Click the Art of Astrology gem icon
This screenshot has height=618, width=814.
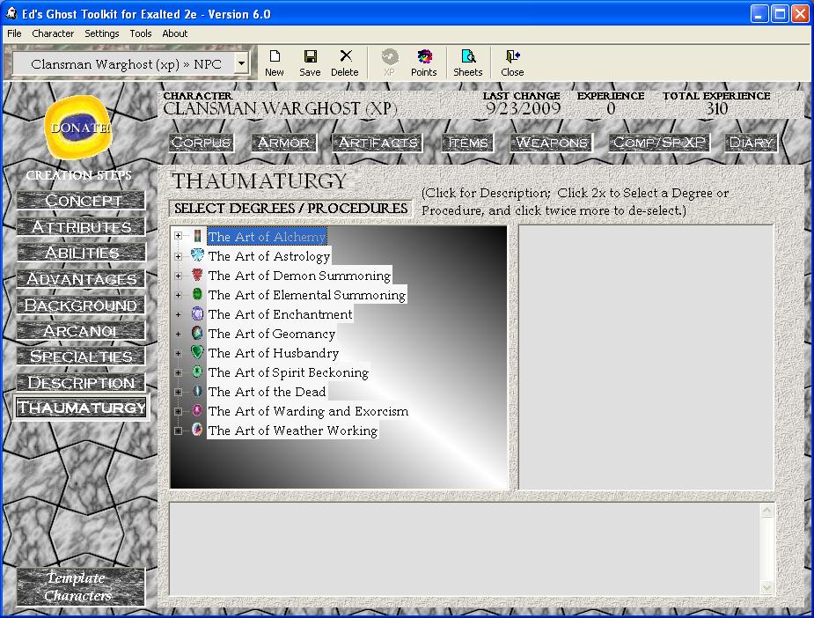(197, 255)
